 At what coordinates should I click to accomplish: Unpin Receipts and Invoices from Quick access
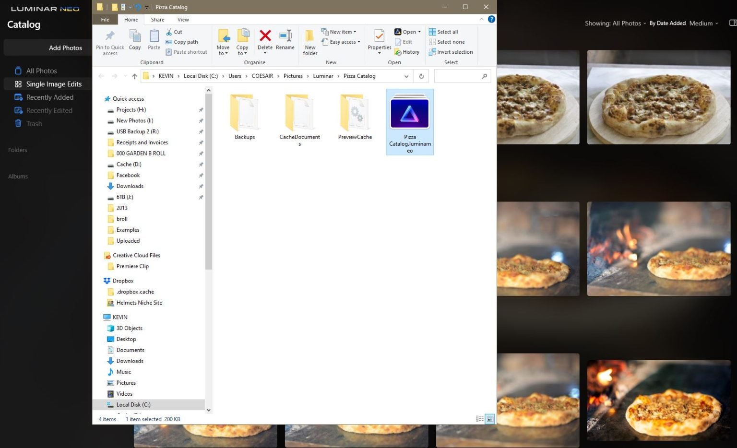pos(201,142)
